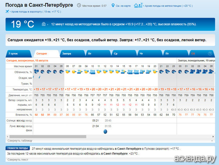Click today's cloudiness icon for hour 01
This screenshot has height=165, width=219.
(36, 72)
